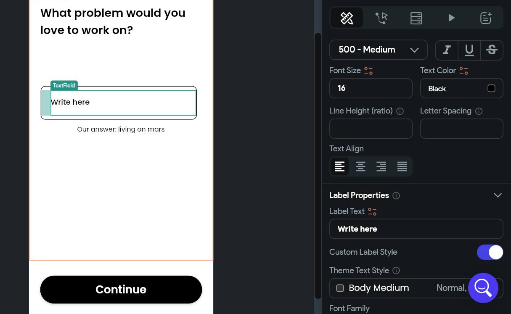Image resolution: width=511 pixels, height=314 pixels.
Task: Click the purple search button
Action: coord(483,288)
